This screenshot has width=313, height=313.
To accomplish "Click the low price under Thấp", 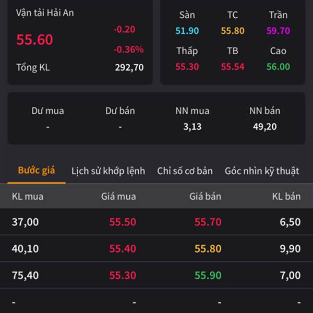I will coord(187,67).
